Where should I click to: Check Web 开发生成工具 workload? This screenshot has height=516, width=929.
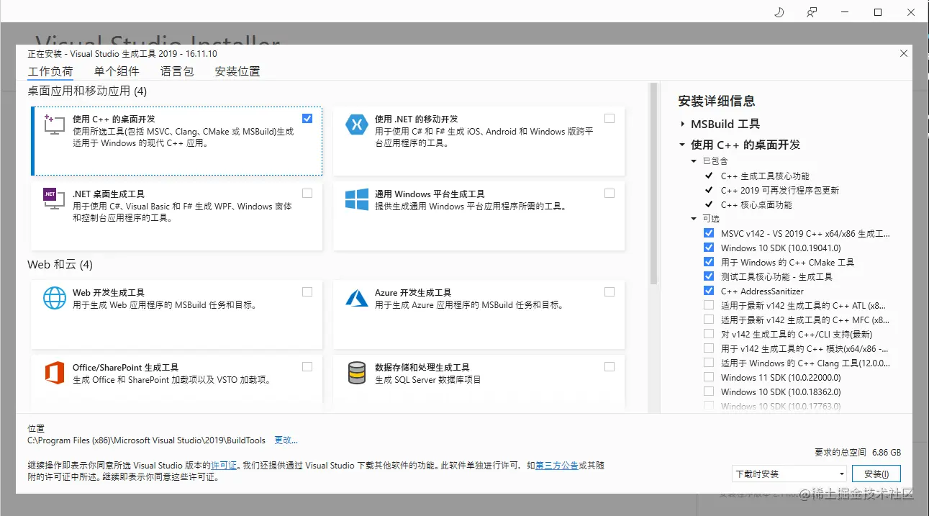click(307, 291)
